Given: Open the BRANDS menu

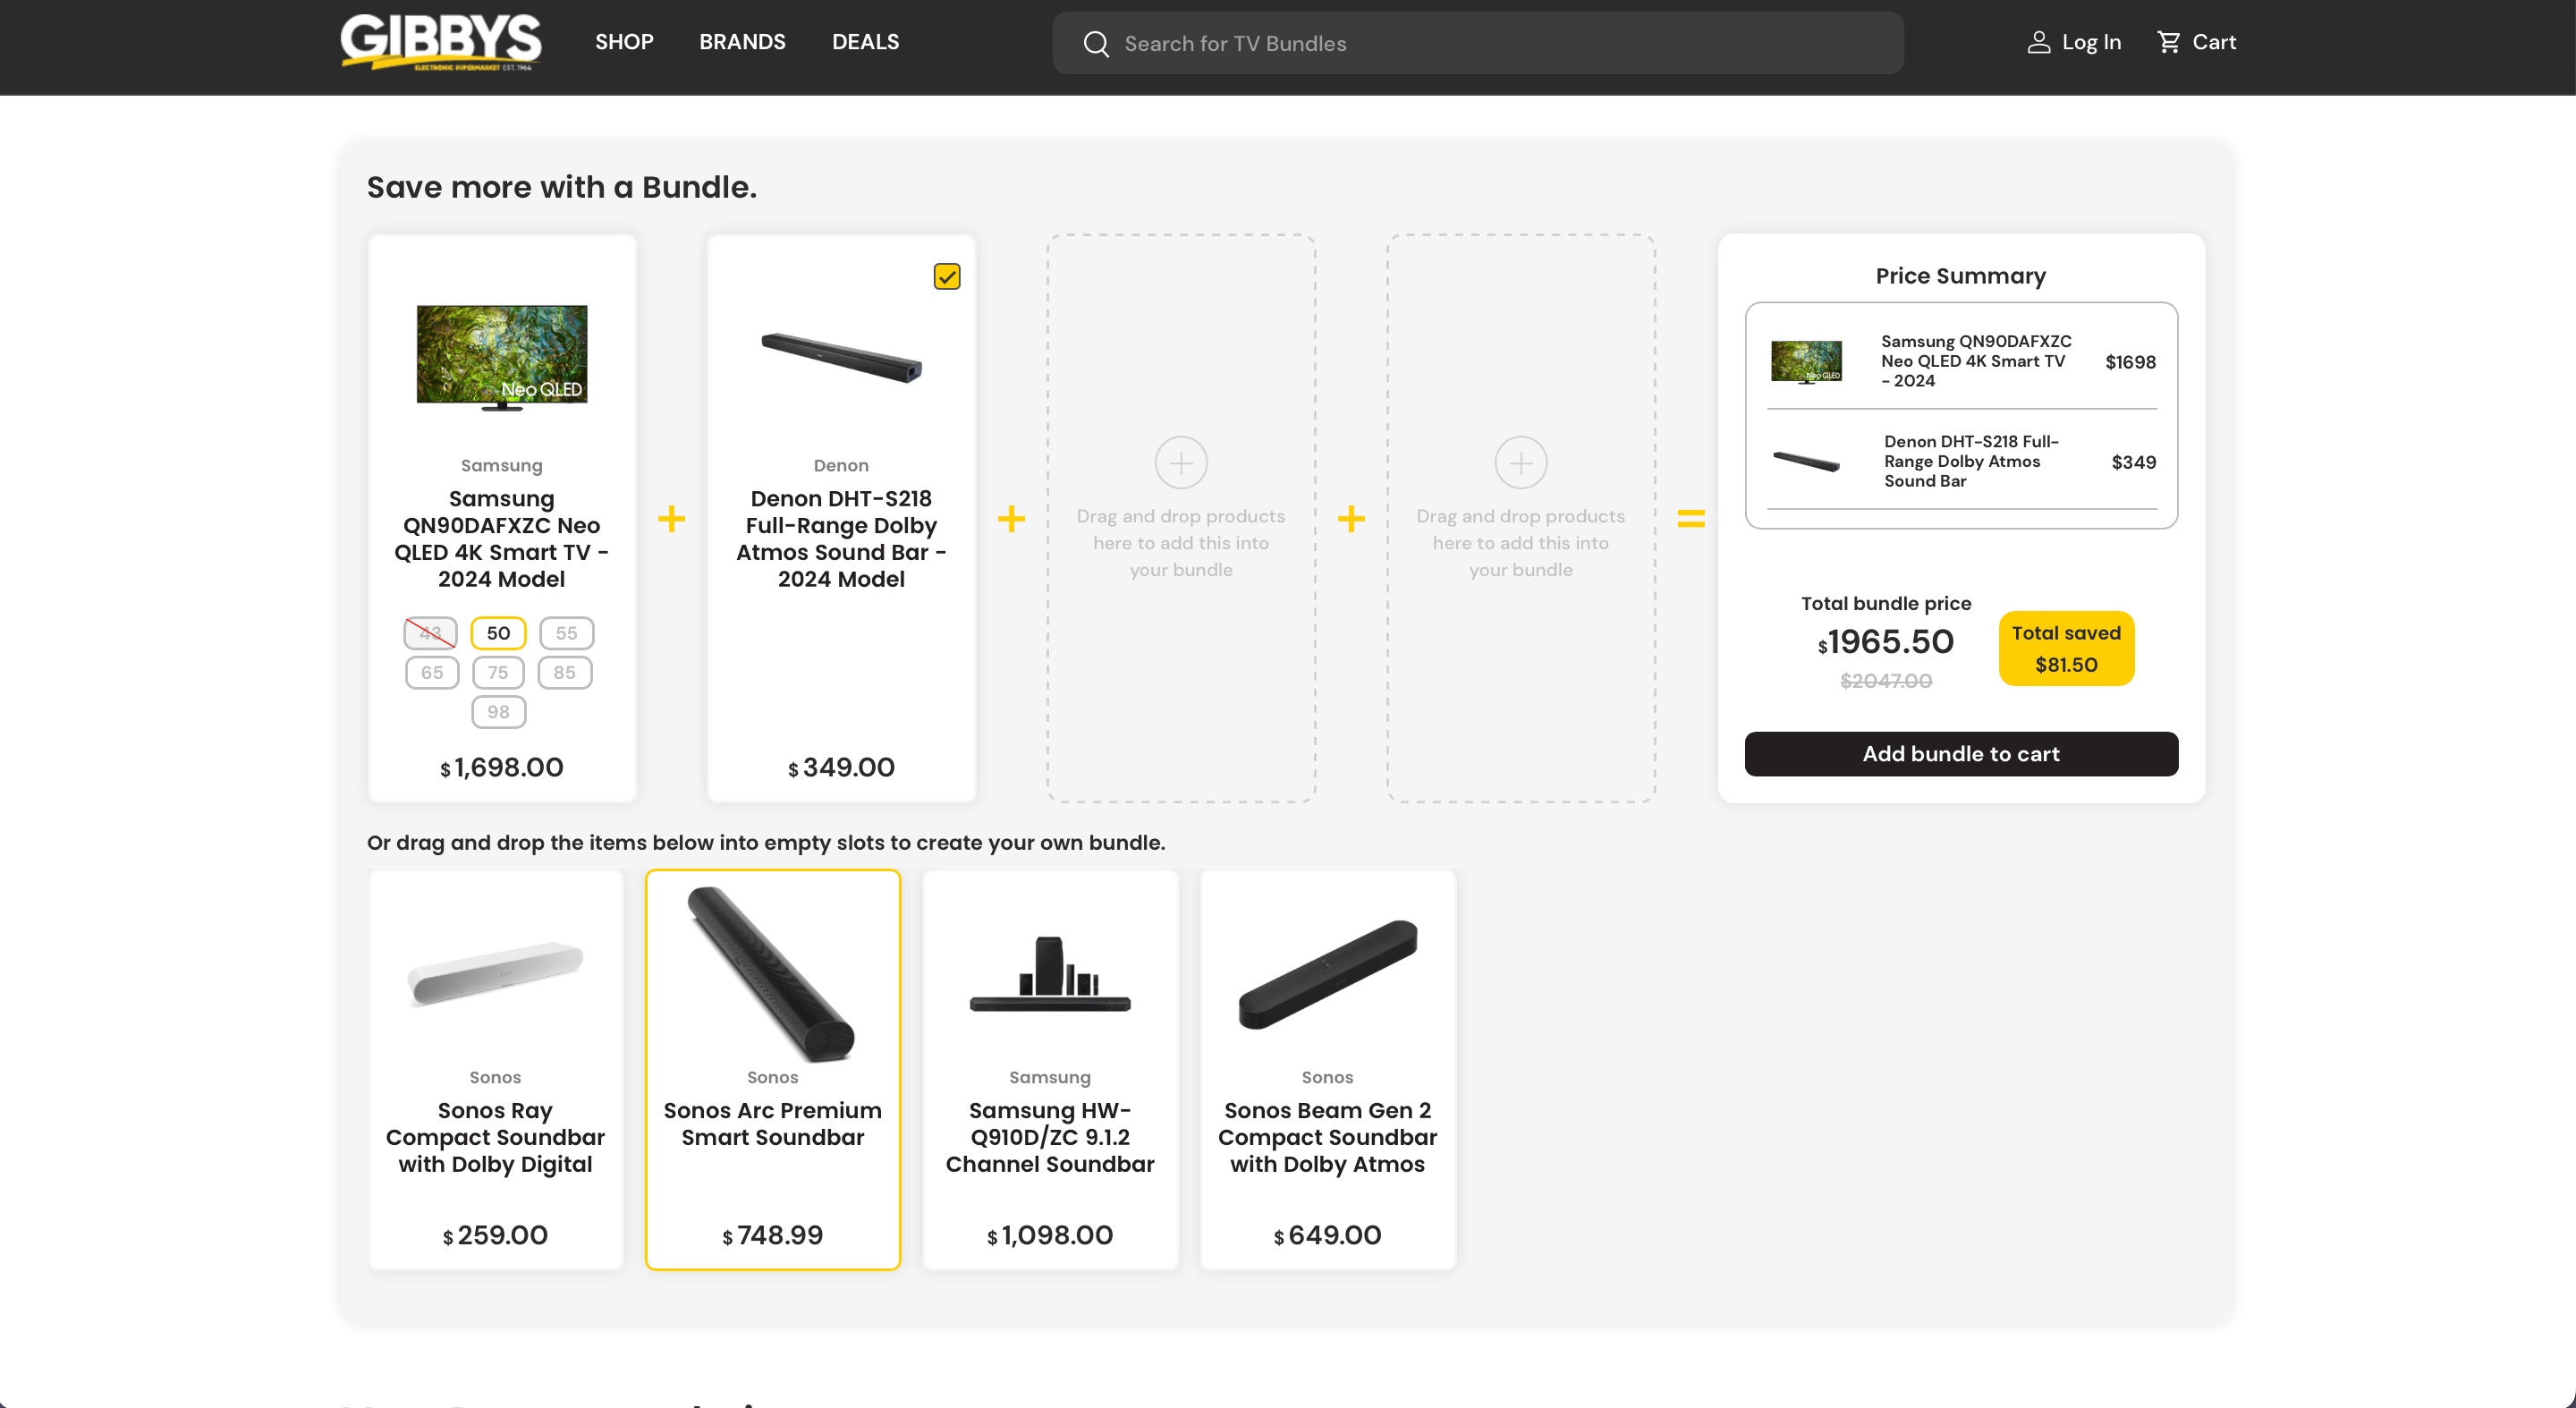Looking at the screenshot, I should (x=742, y=42).
